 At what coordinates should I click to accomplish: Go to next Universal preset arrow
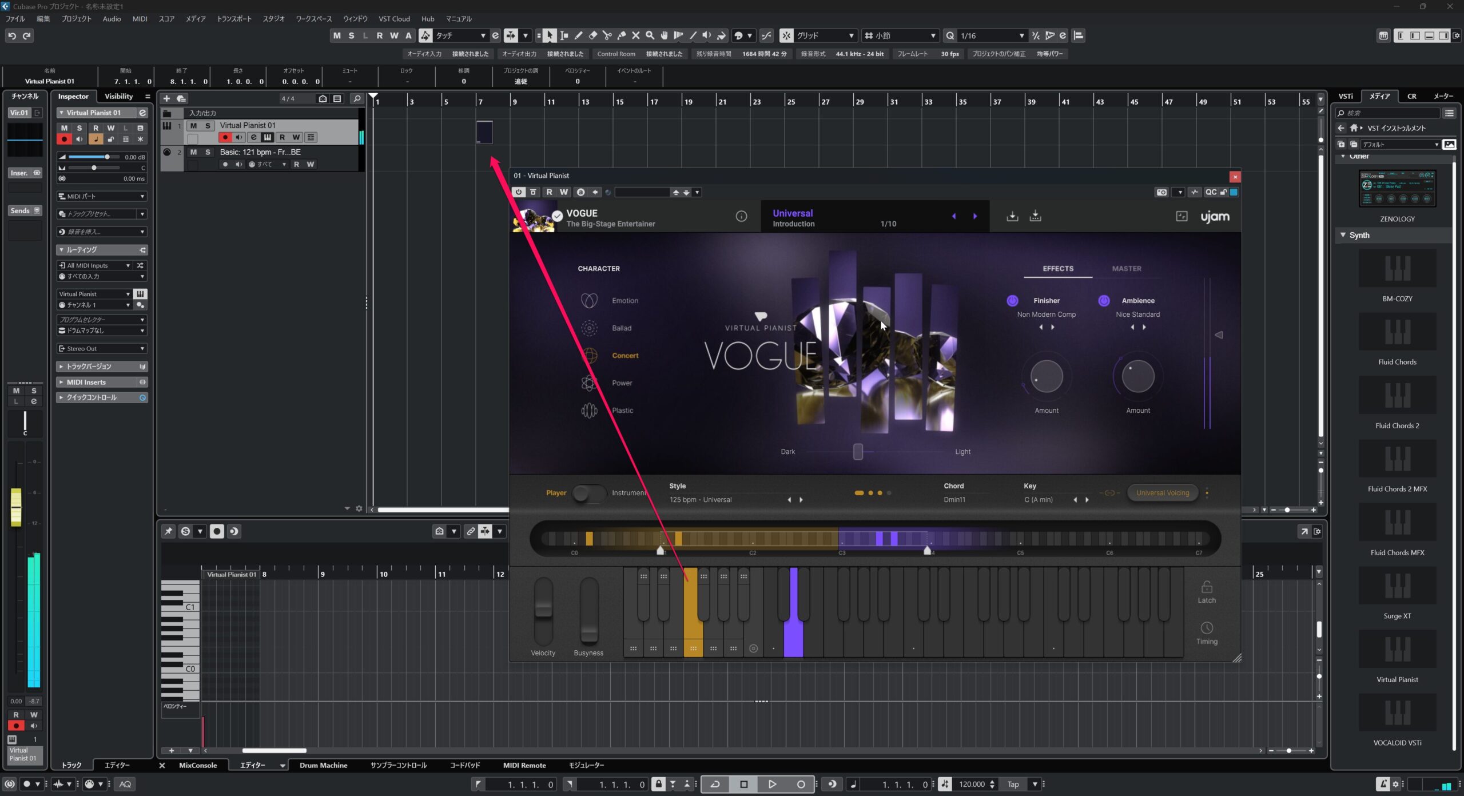tap(975, 216)
